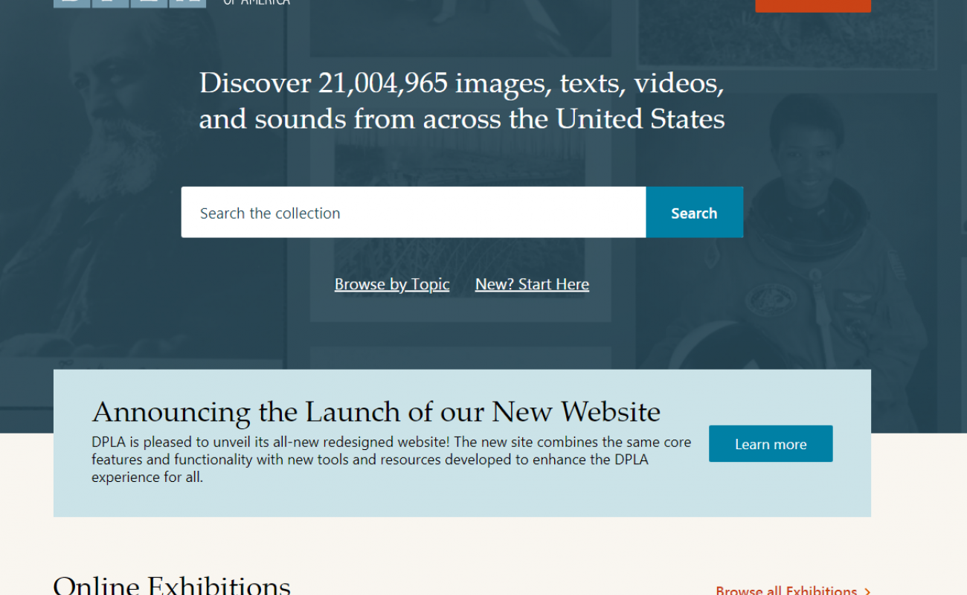Click the DPLA is pleased announcement paragraph
The image size is (967, 595).
[x=391, y=460]
